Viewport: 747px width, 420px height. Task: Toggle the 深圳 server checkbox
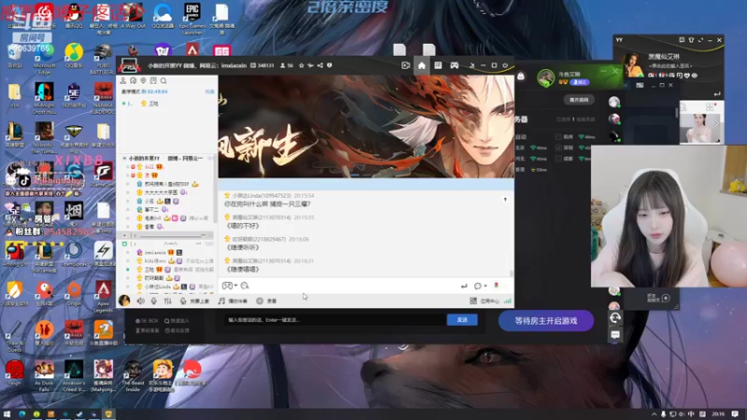(x=558, y=147)
